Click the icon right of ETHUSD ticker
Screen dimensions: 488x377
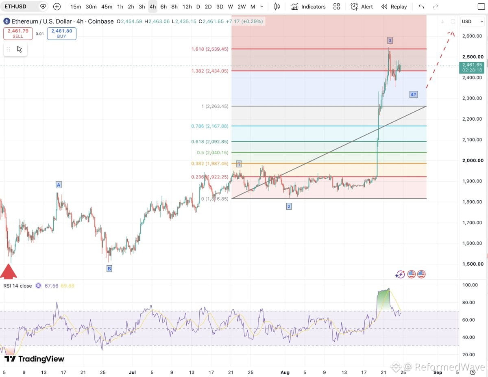click(x=43, y=6)
